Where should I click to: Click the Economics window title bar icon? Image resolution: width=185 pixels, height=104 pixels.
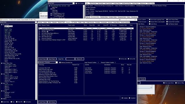pyautogui.click(x=1, y=20)
